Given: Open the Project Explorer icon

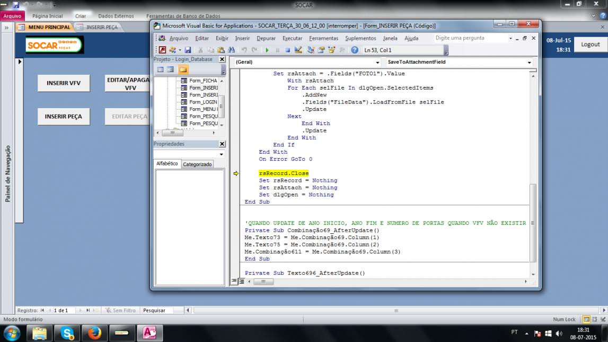Looking at the screenshot, I should point(311,50).
